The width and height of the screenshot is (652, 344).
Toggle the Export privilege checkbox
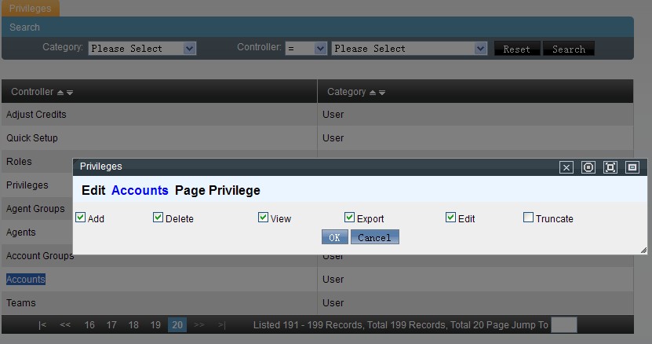click(349, 218)
